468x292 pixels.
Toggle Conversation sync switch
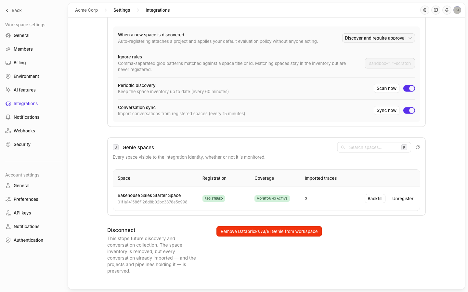[409, 110]
